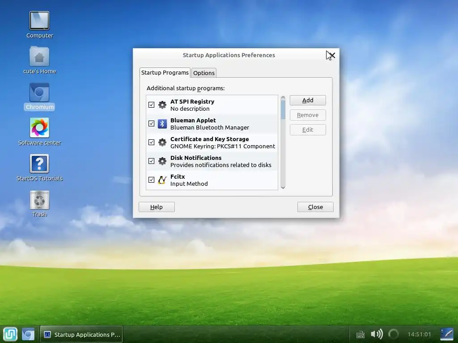Toggle the Fcitx startup checkbox
The width and height of the screenshot is (458, 343).
(151, 180)
